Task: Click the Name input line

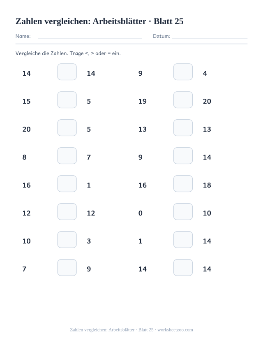Action: (90, 39)
